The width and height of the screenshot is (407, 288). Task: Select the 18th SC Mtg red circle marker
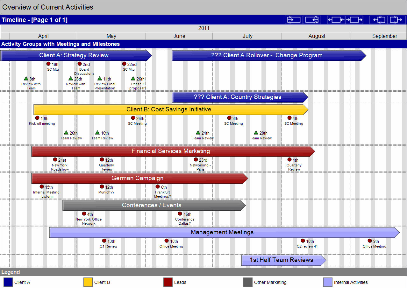pos(48,64)
